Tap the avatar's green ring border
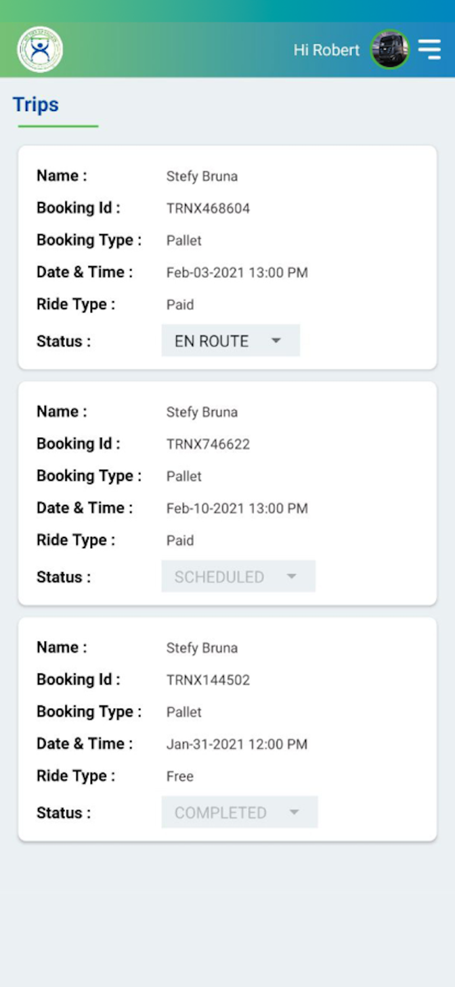This screenshot has height=987, width=455. coord(389,33)
